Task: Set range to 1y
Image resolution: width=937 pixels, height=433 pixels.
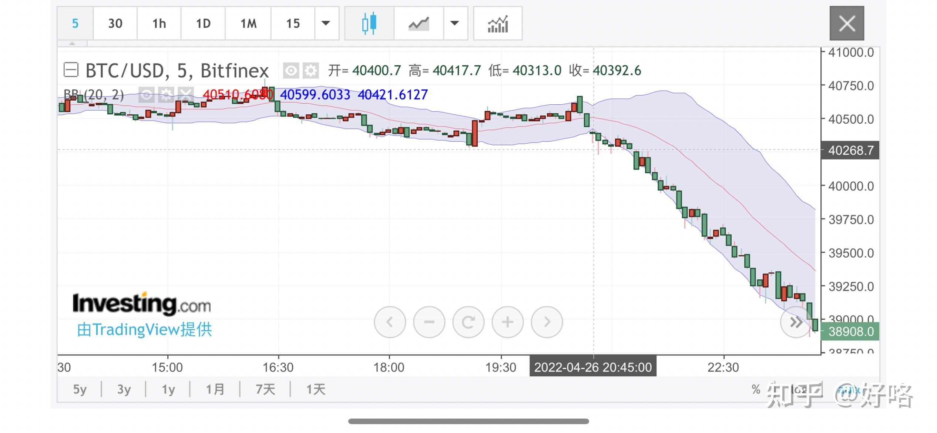Action: 168,389
